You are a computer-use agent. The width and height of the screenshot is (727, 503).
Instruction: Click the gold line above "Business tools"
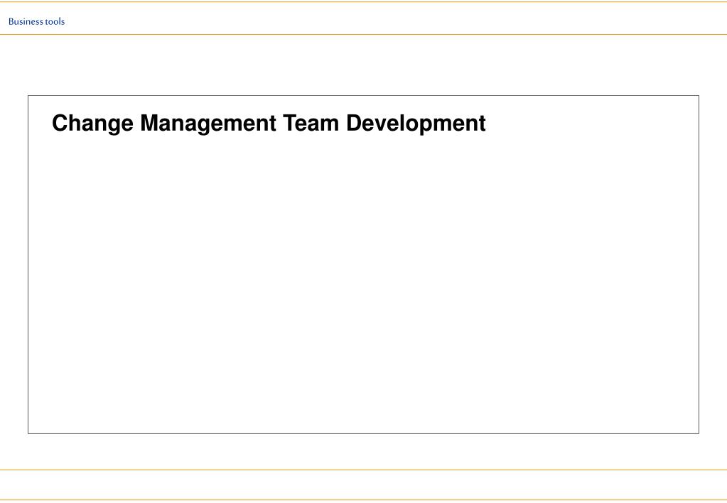[363, 2]
